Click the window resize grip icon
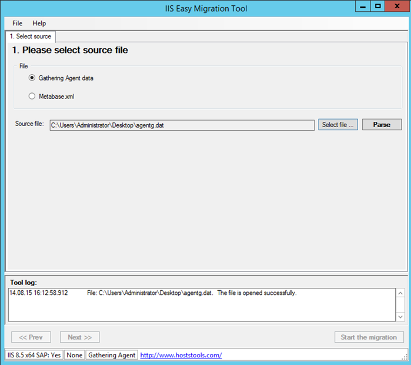The image size is (411, 365). click(405, 357)
